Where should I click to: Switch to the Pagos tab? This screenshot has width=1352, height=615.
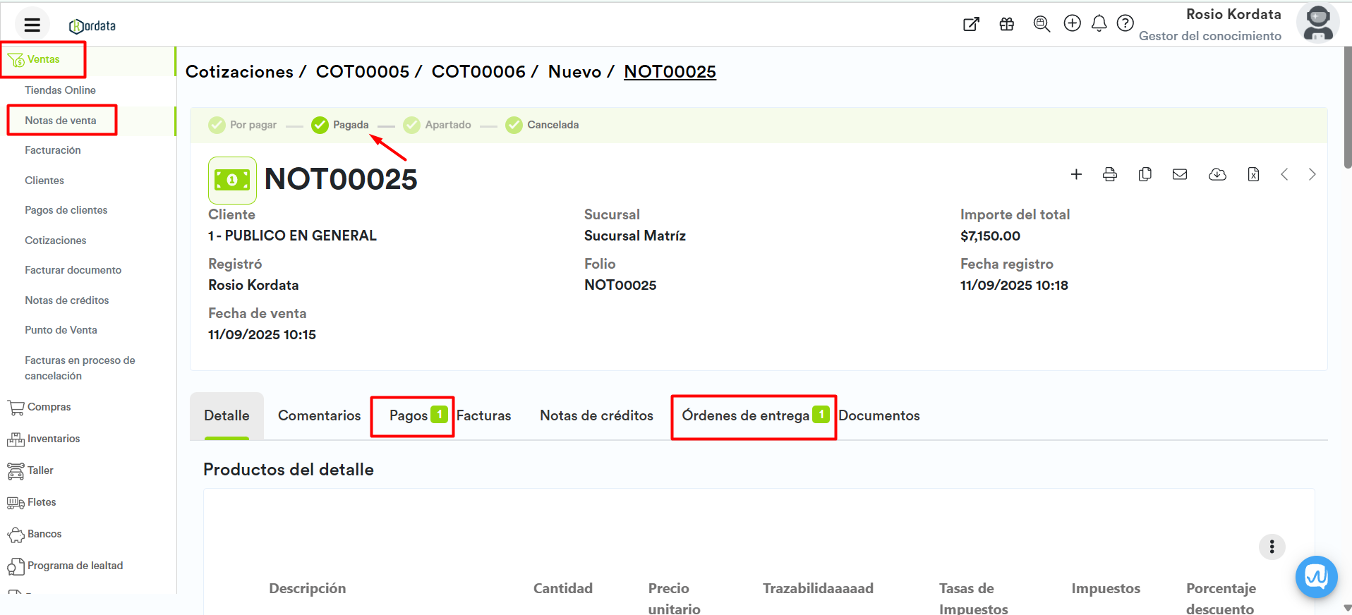click(409, 416)
